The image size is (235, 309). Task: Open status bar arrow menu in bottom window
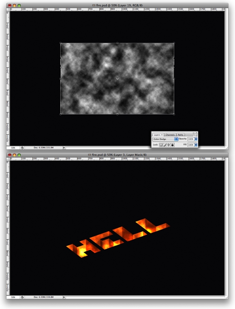coord(64,297)
